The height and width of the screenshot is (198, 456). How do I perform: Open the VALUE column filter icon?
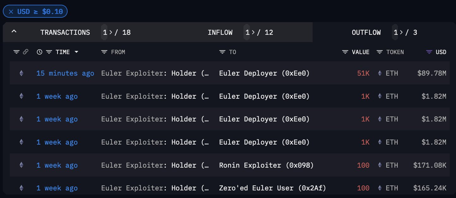[345, 52]
